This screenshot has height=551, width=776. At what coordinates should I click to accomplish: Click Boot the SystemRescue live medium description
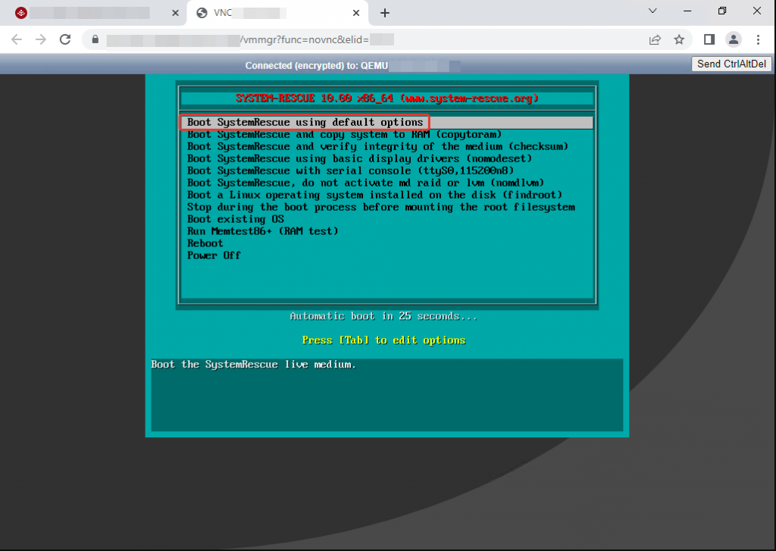(253, 365)
